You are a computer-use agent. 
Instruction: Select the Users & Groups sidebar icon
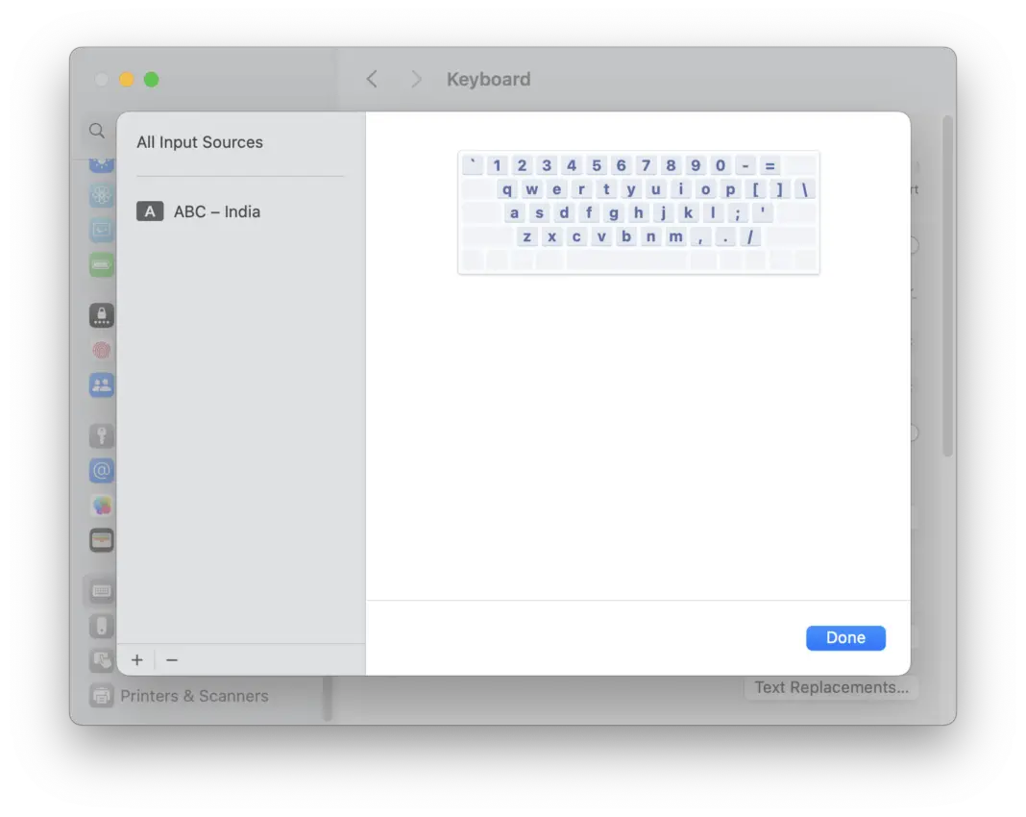click(x=102, y=385)
